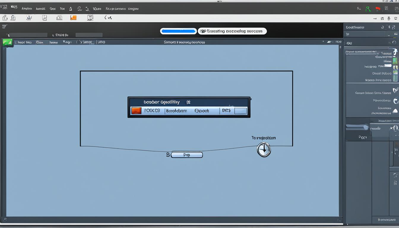399x228 pixels.
Task: Click the green icon left of the tab row
Action: (x=7, y=42)
